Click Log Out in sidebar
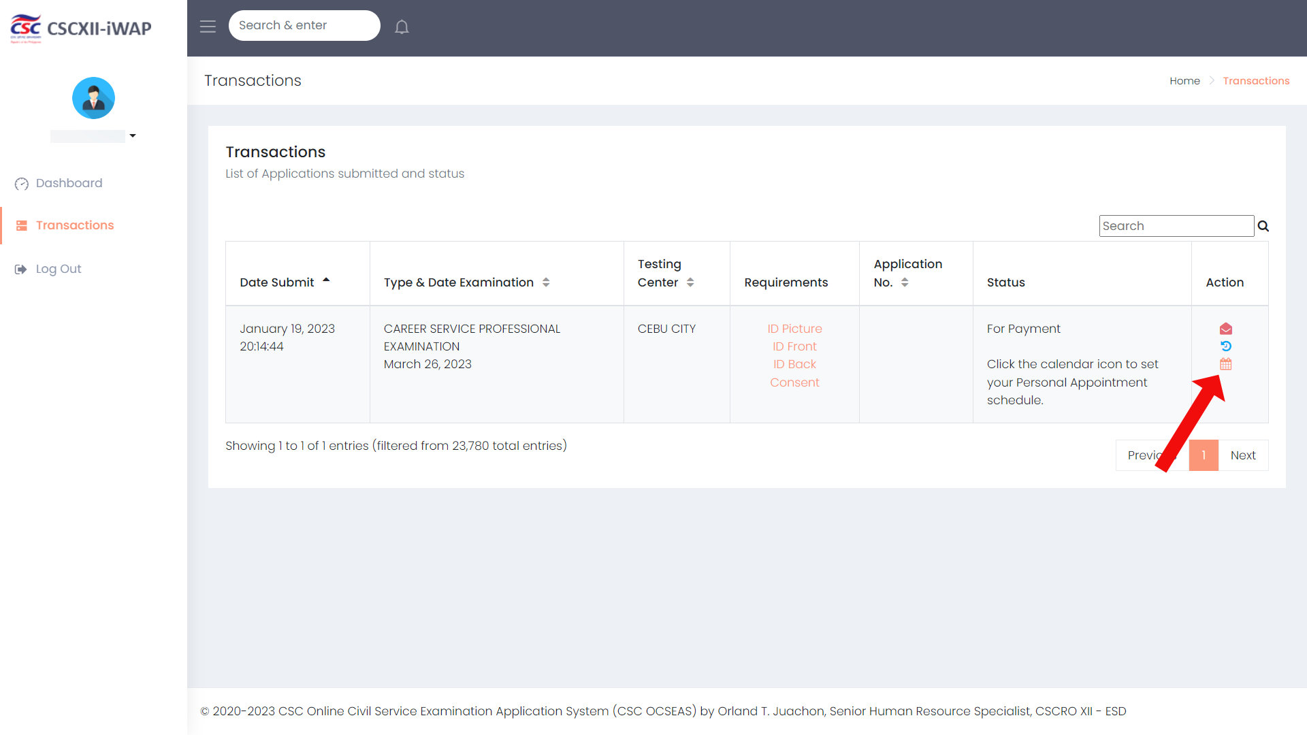The height and width of the screenshot is (735, 1307). click(x=59, y=269)
